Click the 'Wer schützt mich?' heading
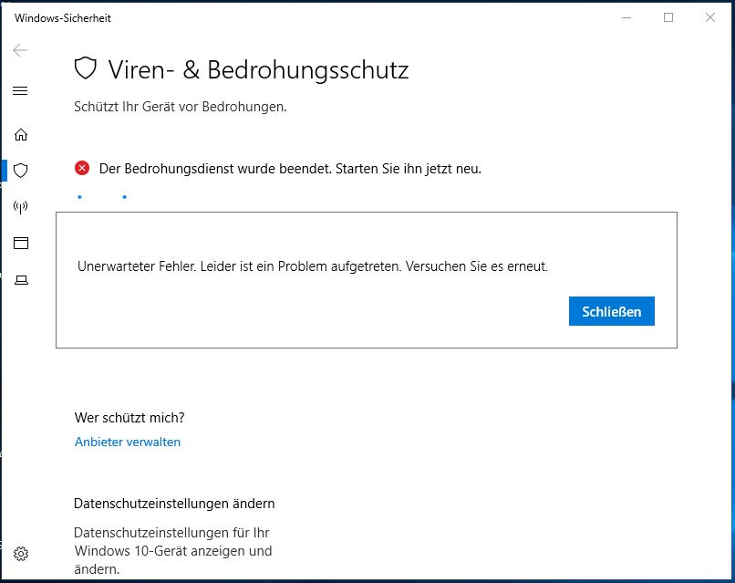This screenshot has height=583, width=735. pyautogui.click(x=129, y=418)
